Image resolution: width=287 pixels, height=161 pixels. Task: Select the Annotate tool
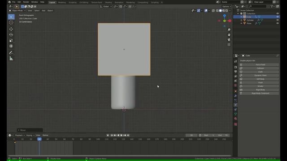11,53
